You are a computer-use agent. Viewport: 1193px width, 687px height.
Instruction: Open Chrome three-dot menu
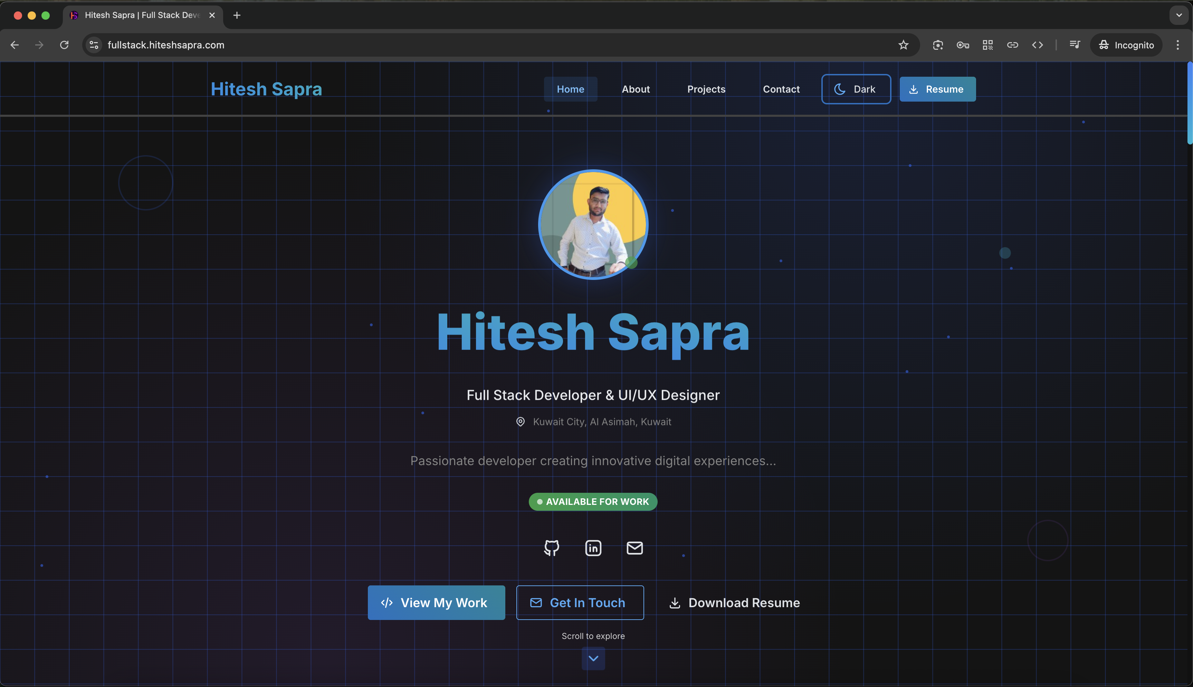(1177, 45)
